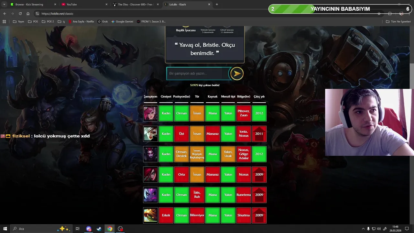
Task: Open the tab search dropdown arrow
Action: click(x=4, y=5)
